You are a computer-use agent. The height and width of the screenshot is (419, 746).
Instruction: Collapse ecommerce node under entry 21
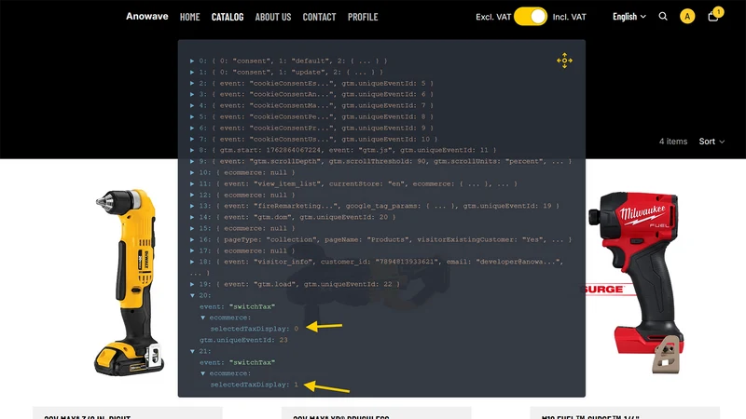(x=202, y=373)
